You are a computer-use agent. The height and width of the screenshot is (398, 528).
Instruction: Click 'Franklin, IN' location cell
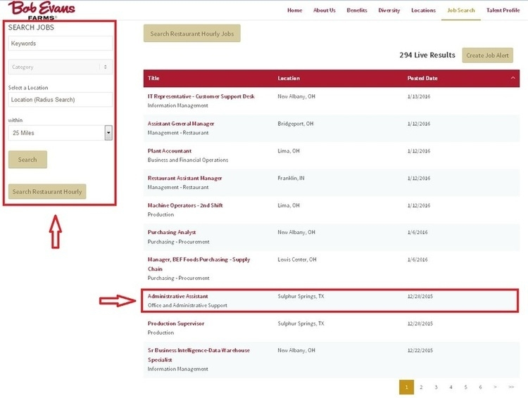(291, 178)
